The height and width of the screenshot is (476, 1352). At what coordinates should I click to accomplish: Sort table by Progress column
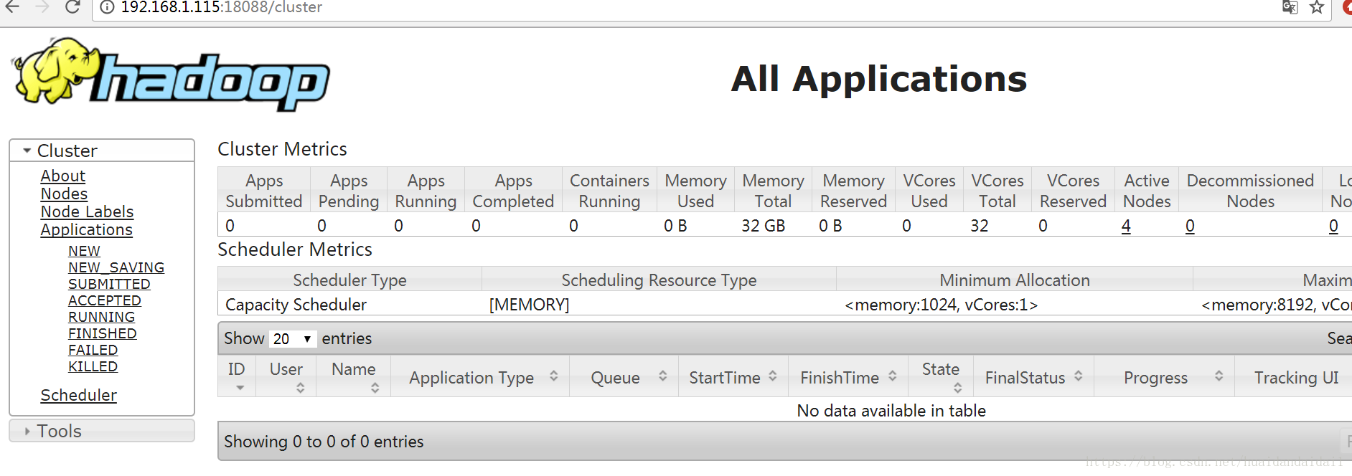click(1164, 377)
